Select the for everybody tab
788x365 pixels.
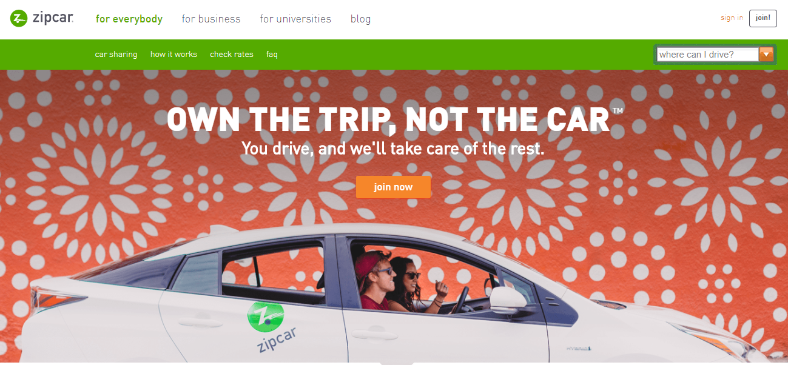click(x=129, y=19)
